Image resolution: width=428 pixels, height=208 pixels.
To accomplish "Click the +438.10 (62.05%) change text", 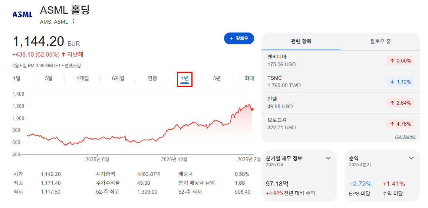I will [36, 54].
